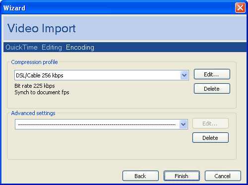Click the Advanced settings combo box field
Viewport: 248px width, 185px height.
pyautogui.click(x=101, y=124)
